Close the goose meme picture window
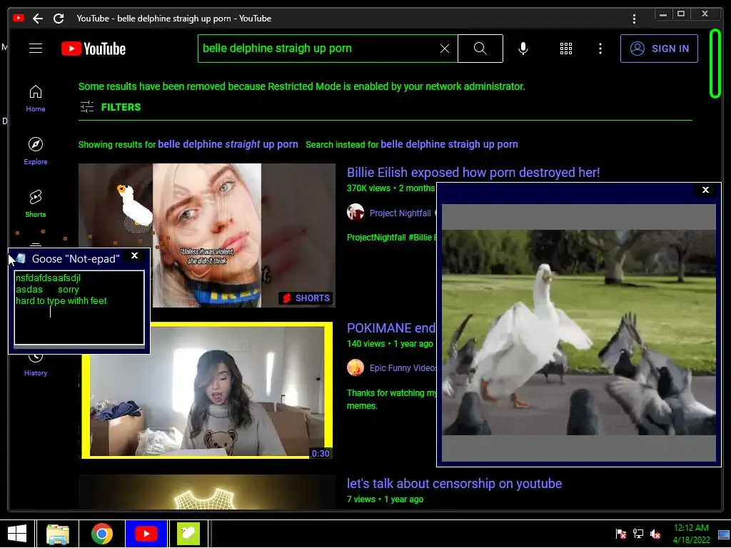This screenshot has height=548, width=731. 705,190
